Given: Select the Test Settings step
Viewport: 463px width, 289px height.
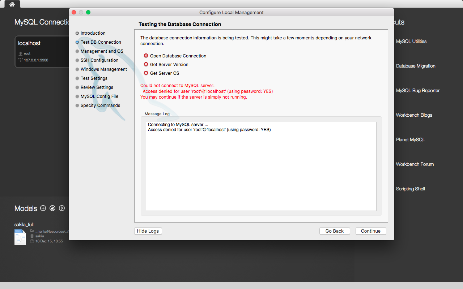Looking at the screenshot, I should tap(94, 78).
